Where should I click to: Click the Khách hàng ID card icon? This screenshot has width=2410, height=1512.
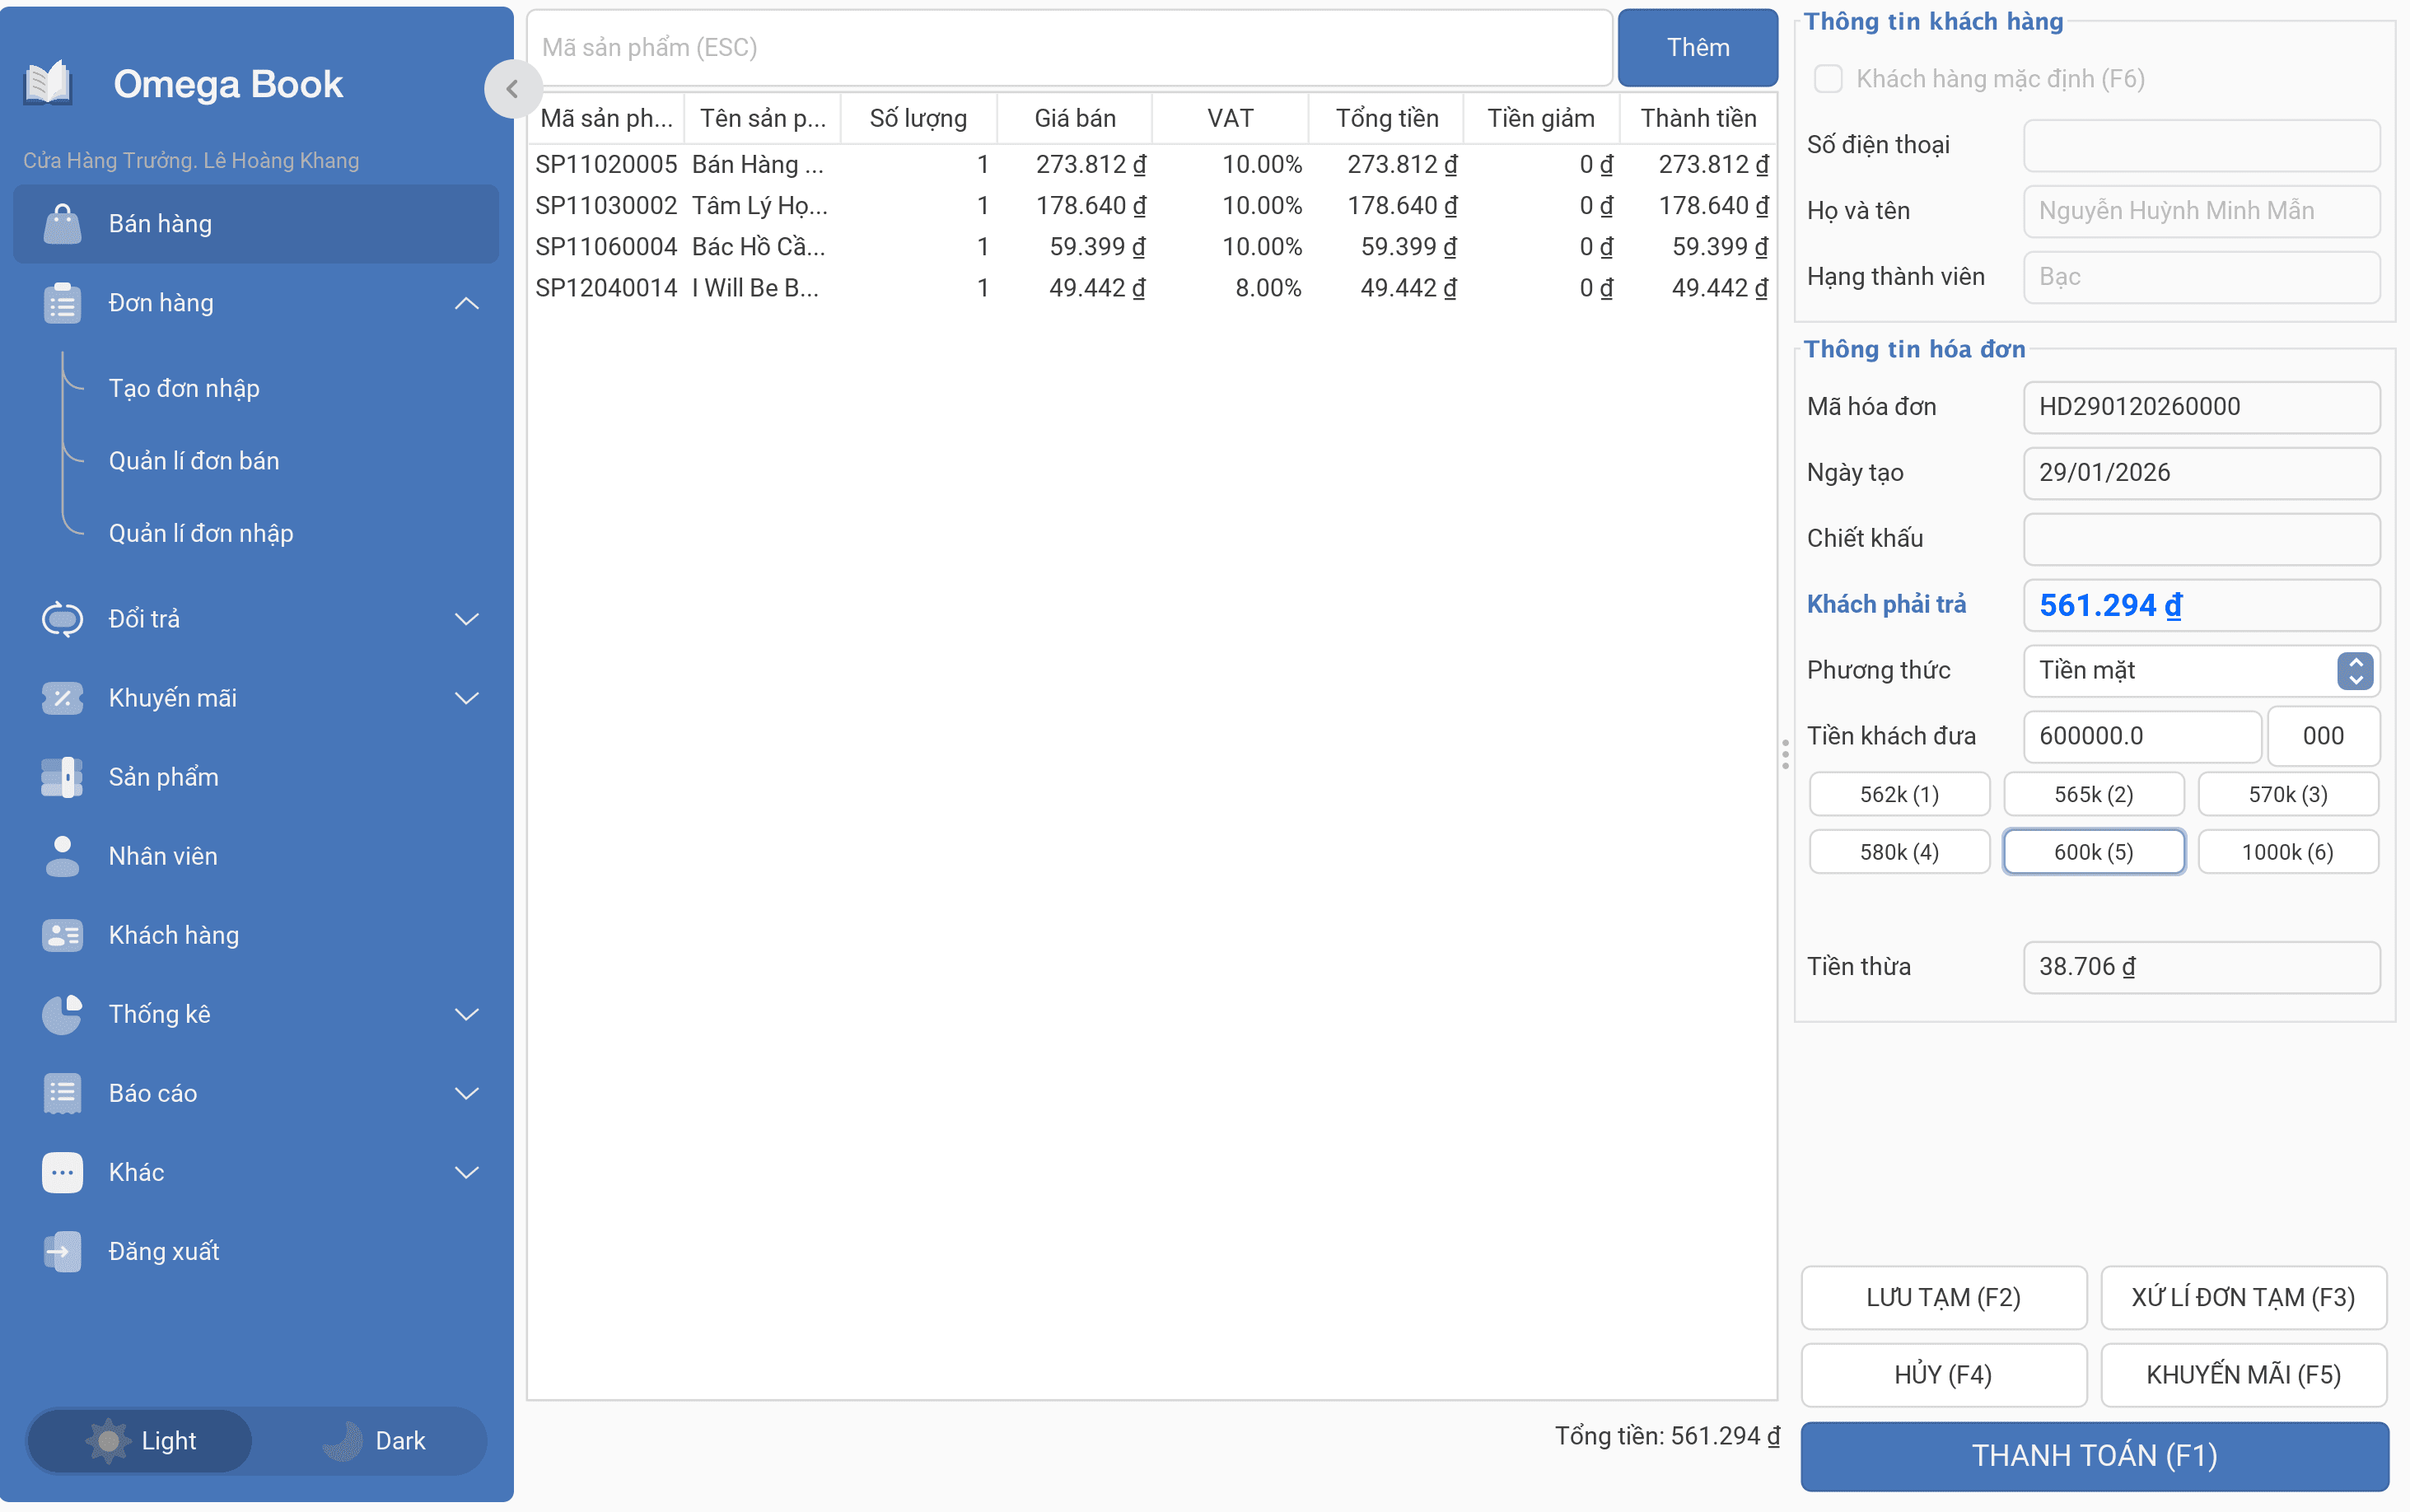(62, 935)
